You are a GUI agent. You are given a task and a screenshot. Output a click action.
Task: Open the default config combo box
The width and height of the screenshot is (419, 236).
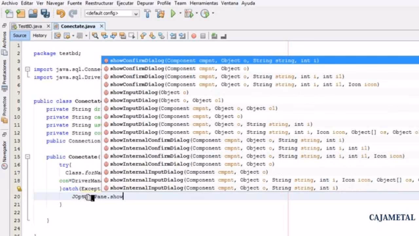click(112, 13)
